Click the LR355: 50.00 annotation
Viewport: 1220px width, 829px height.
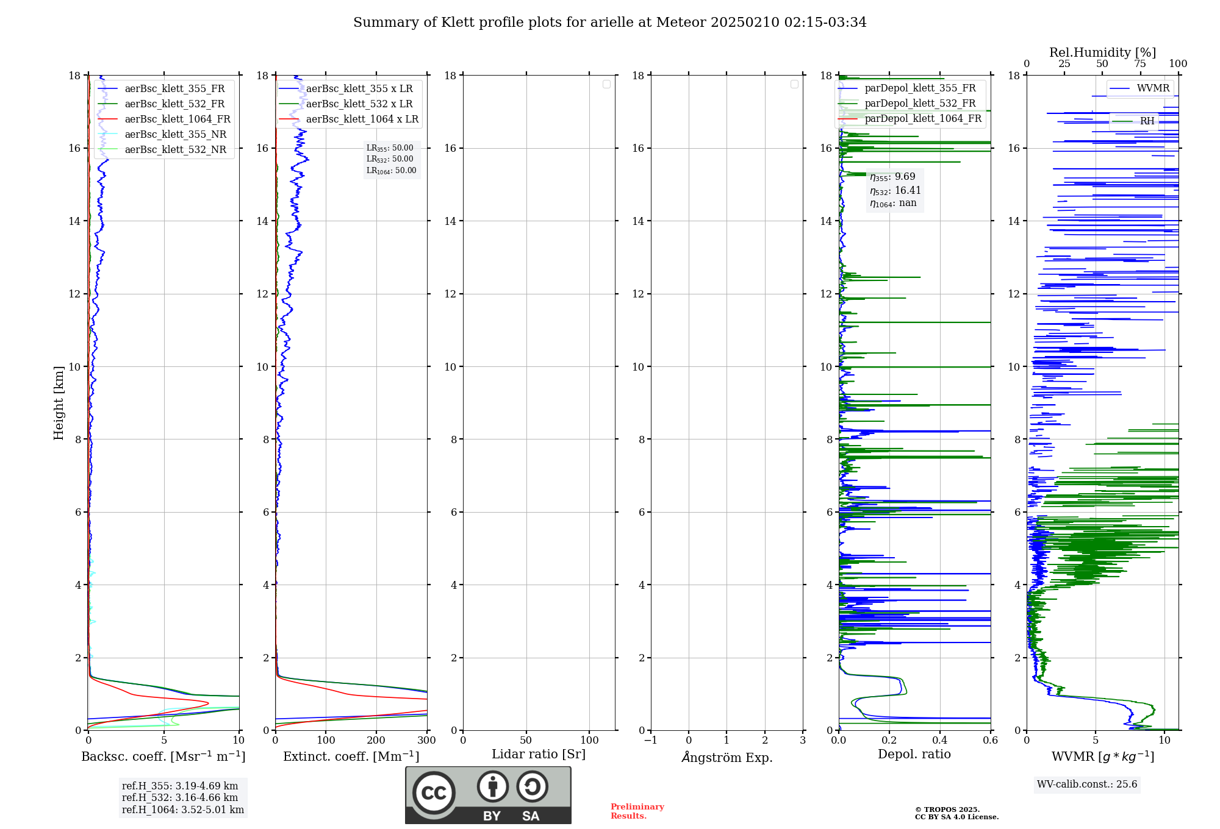[390, 148]
